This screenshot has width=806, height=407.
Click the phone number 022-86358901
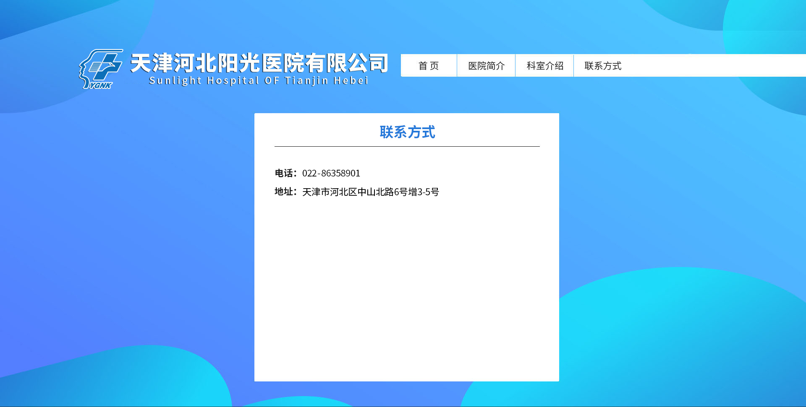[331, 173]
